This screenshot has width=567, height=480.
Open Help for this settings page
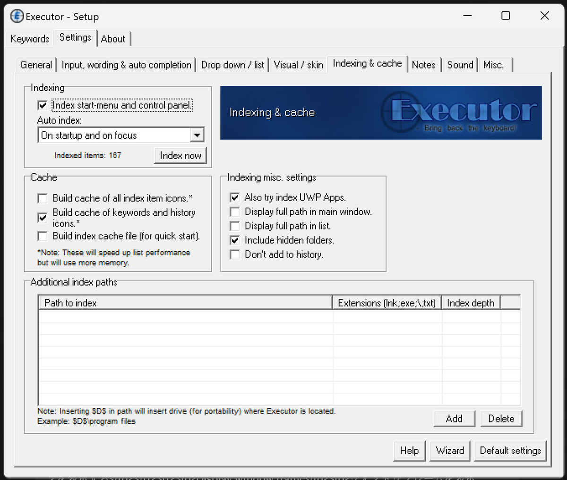point(409,451)
